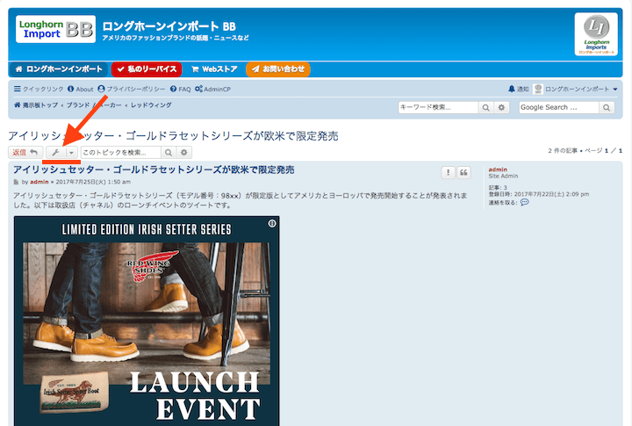Click the post date 2017年7月25日(火) 1:50 am
Image resolution: width=632 pixels, height=426 pixels.
pyautogui.click(x=93, y=182)
